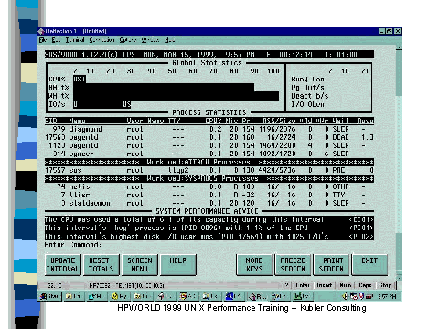Open the SCREEN MENU function key
Screen dimensions: 439x329
coord(140,265)
